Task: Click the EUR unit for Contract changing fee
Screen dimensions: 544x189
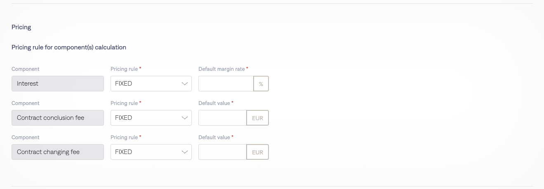Action: click(257, 152)
